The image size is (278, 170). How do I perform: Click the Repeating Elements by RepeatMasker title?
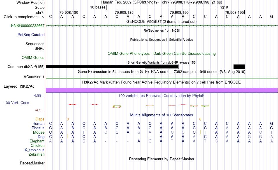click(162, 159)
